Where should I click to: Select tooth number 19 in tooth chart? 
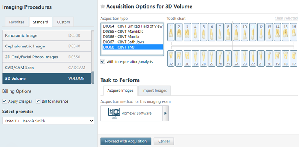pos(277,59)
